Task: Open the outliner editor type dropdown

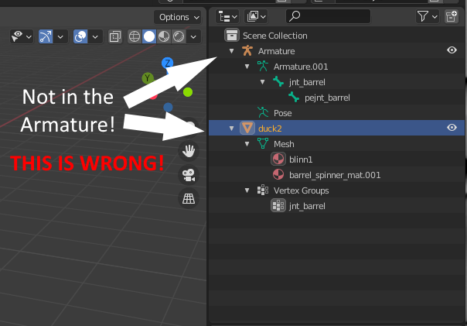Action: pos(227,17)
